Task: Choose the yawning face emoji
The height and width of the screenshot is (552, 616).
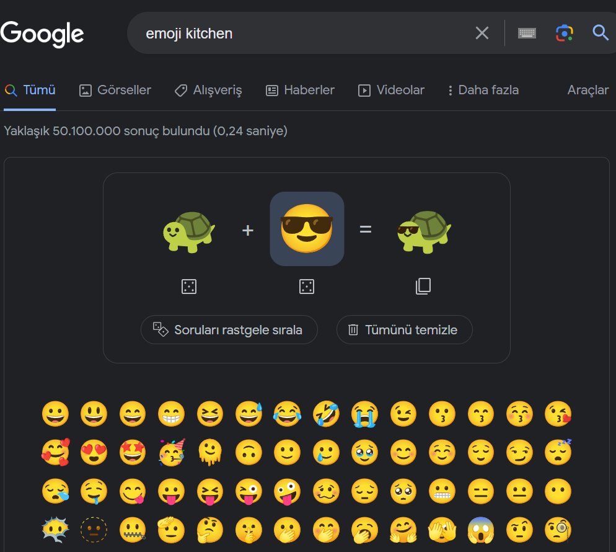Action: tap(364, 530)
